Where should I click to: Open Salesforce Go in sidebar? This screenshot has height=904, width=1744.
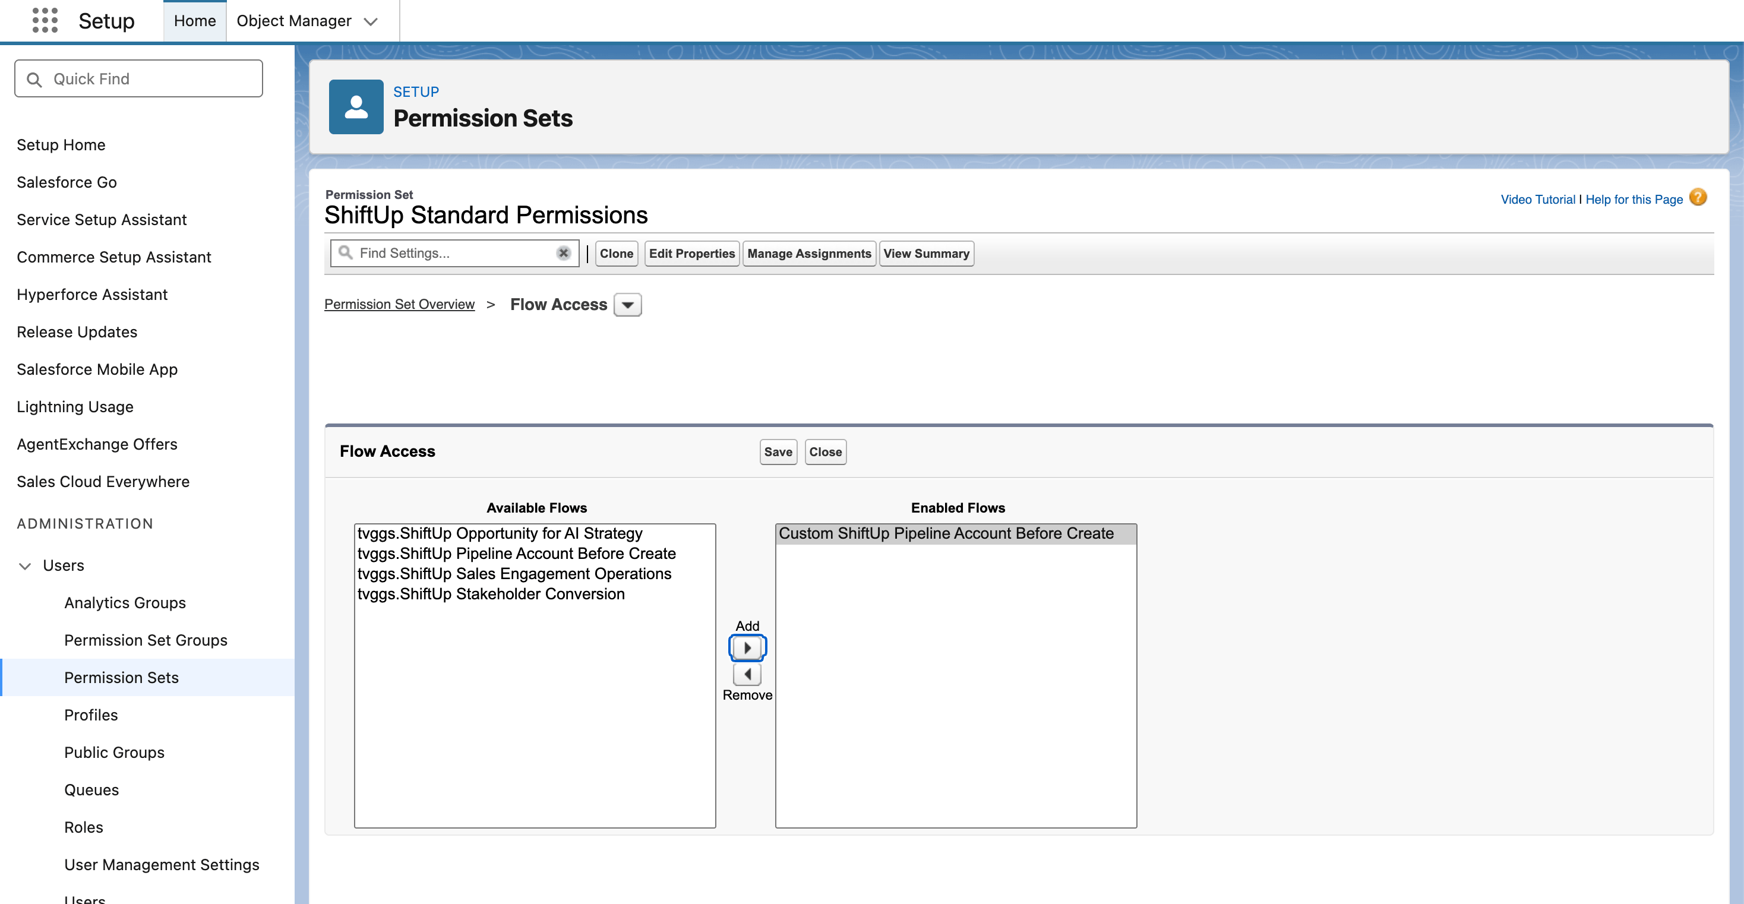67,182
